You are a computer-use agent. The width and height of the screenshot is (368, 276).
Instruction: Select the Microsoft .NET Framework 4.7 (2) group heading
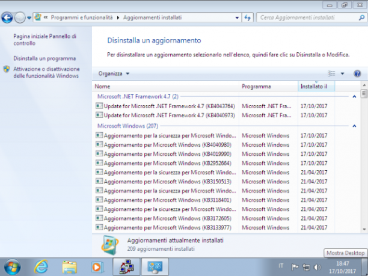click(138, 96)
